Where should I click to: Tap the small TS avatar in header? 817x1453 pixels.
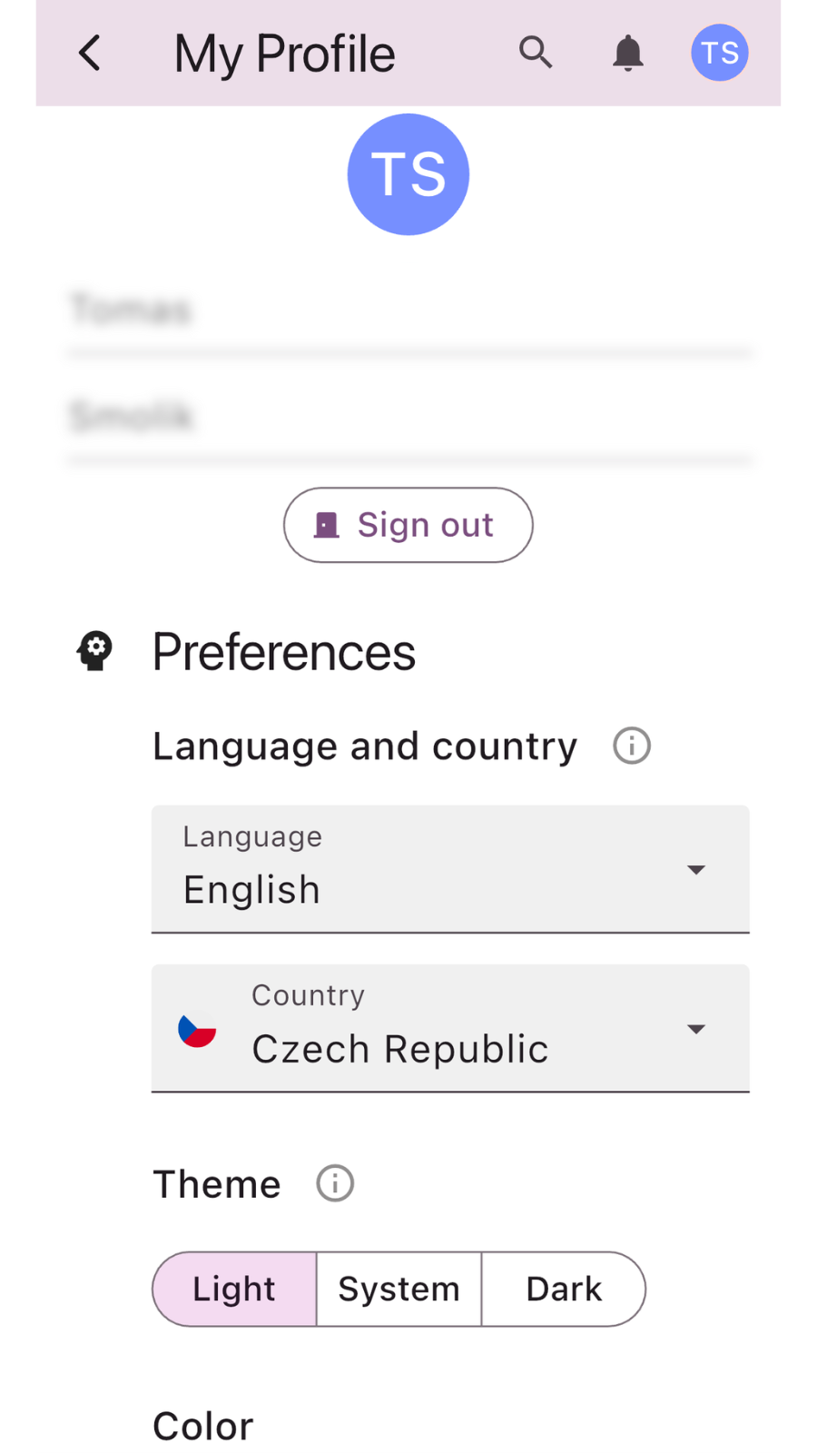point(720,53)
